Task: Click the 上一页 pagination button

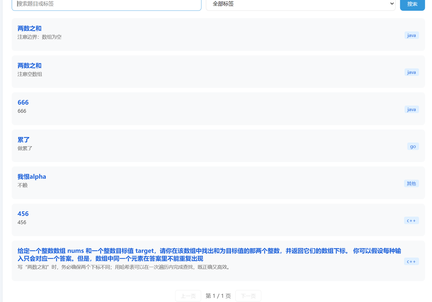Action: (x=188, y=296)
